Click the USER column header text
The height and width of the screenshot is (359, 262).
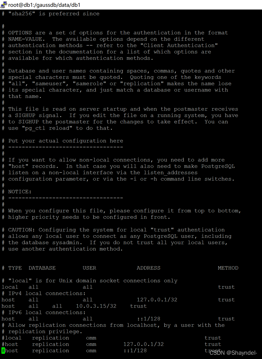(x=89, y=268)
